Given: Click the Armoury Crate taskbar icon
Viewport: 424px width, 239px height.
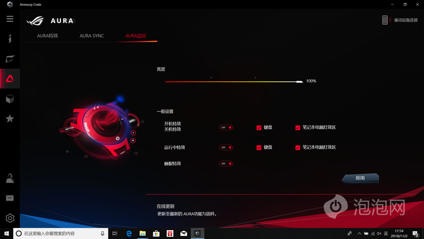Looking at the screenshot, I should (x=197, y=233).
